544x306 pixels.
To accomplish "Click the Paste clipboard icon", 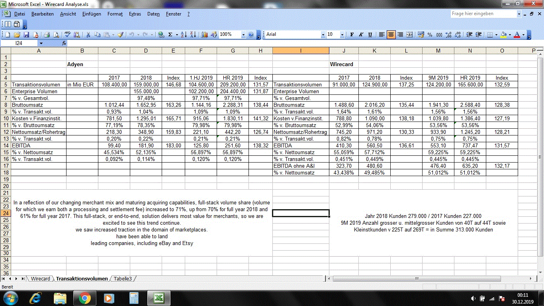I will pos(107,35).
